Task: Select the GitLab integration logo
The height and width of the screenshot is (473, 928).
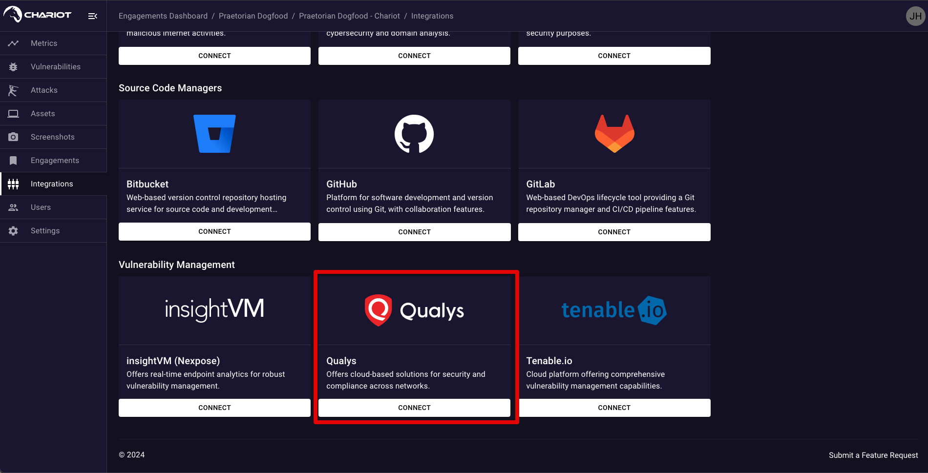Action: pos(614,133)
